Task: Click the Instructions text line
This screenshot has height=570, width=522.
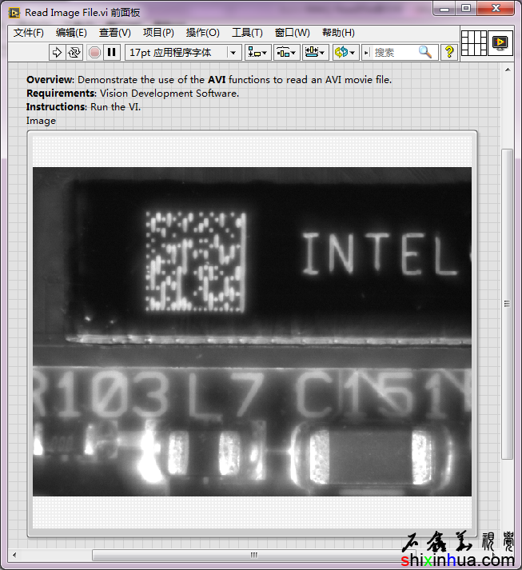Action: [83, 107]
